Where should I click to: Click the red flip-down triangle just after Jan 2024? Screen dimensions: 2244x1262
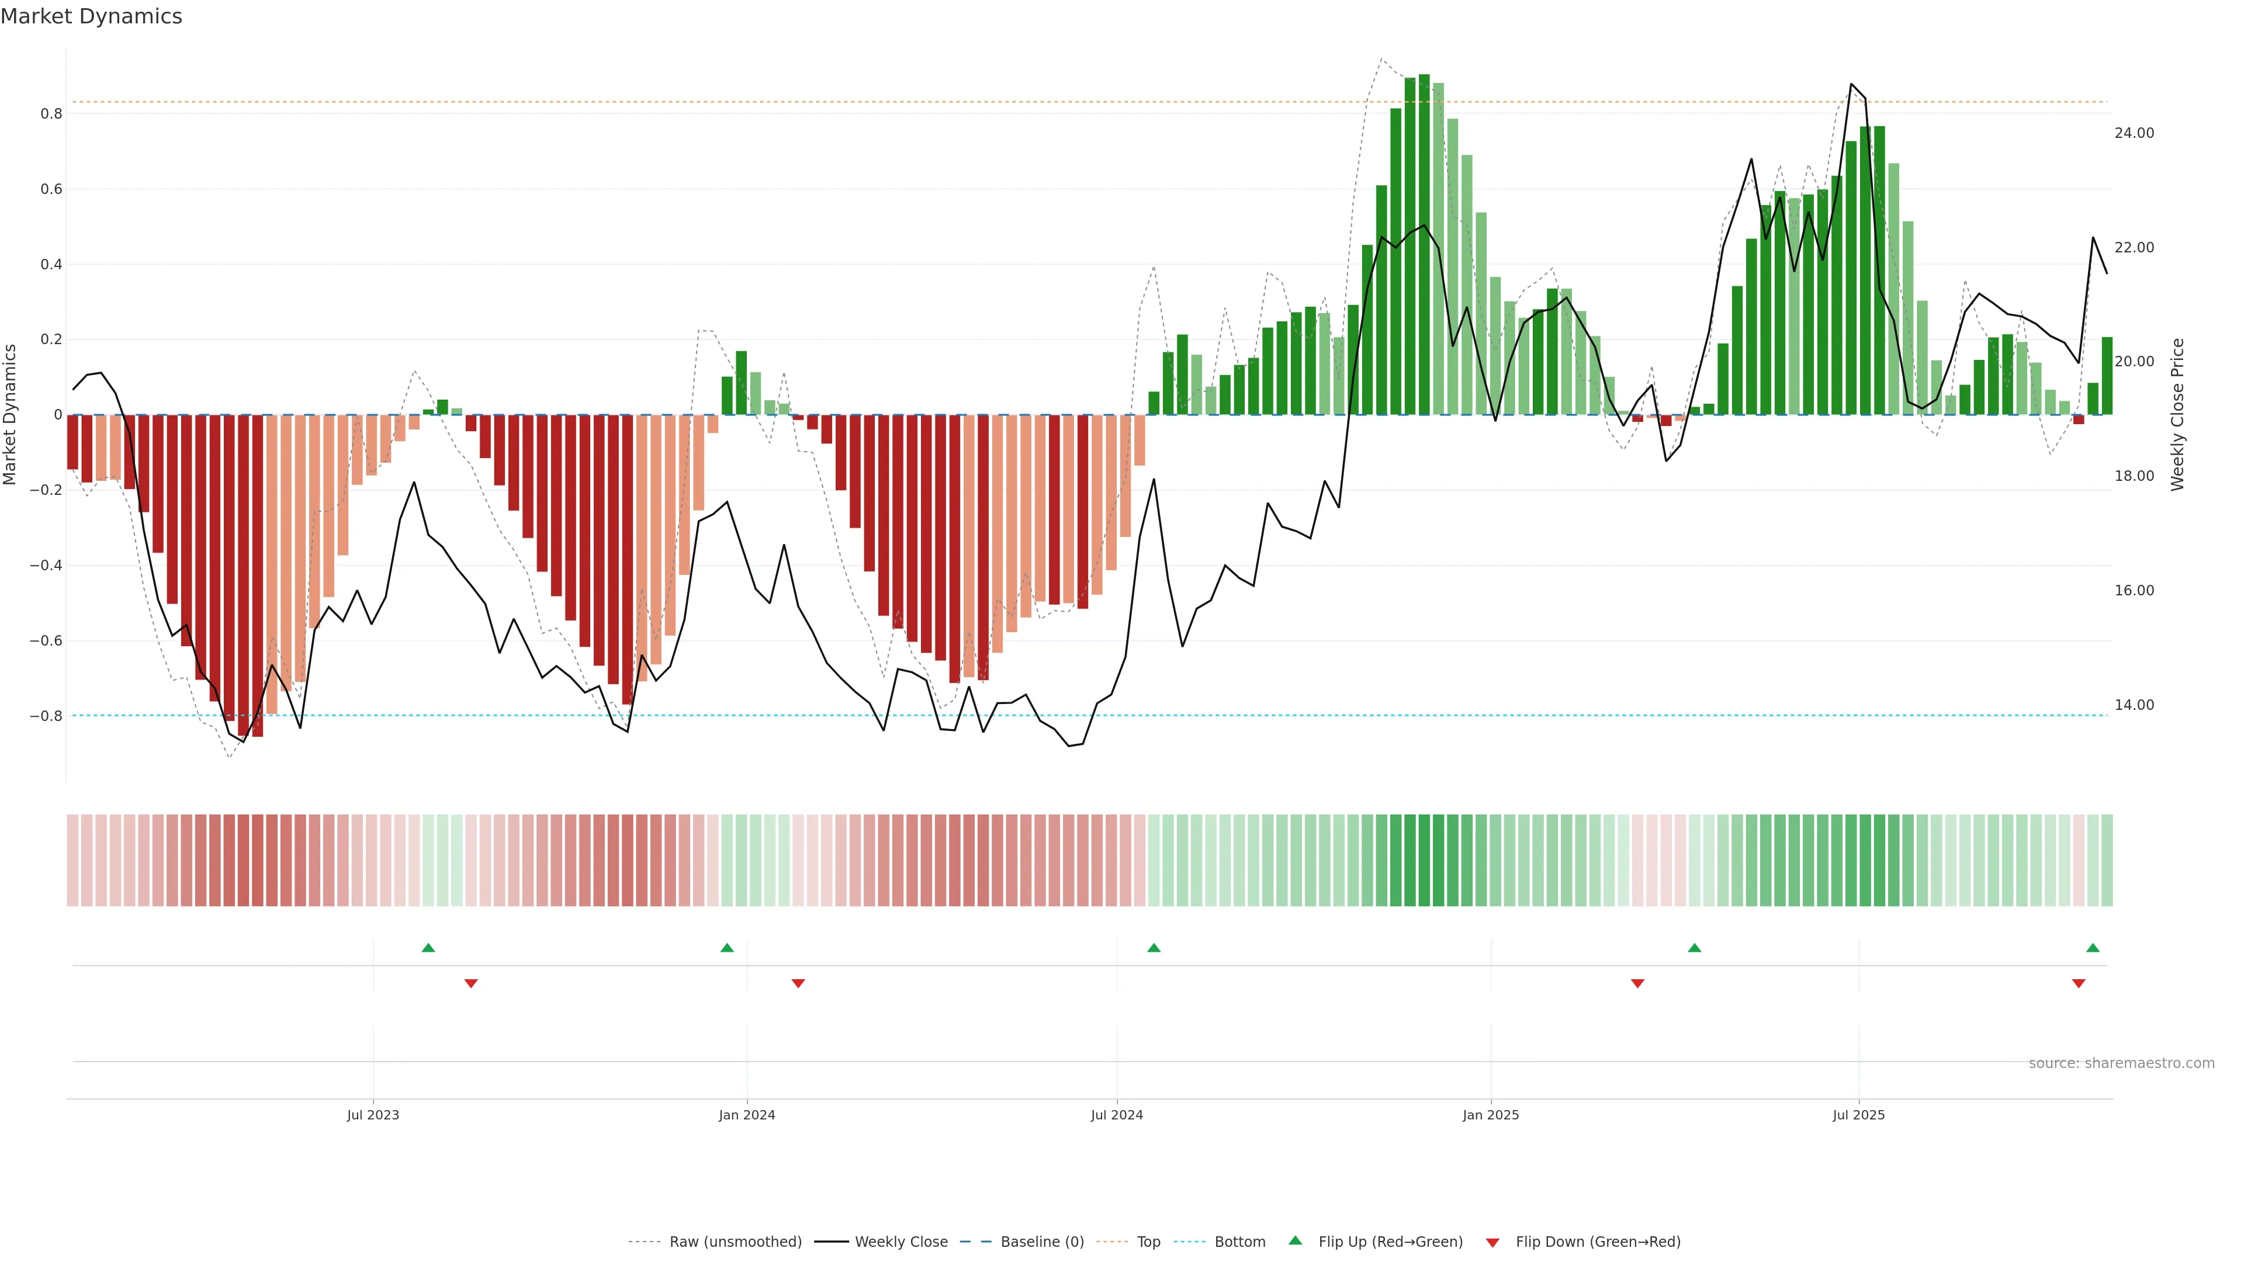click(798, 983)
